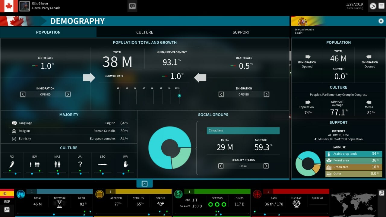Viewport: 386px width, 217px height.
Task: Switch to the Culture tab
Action: 144,32
